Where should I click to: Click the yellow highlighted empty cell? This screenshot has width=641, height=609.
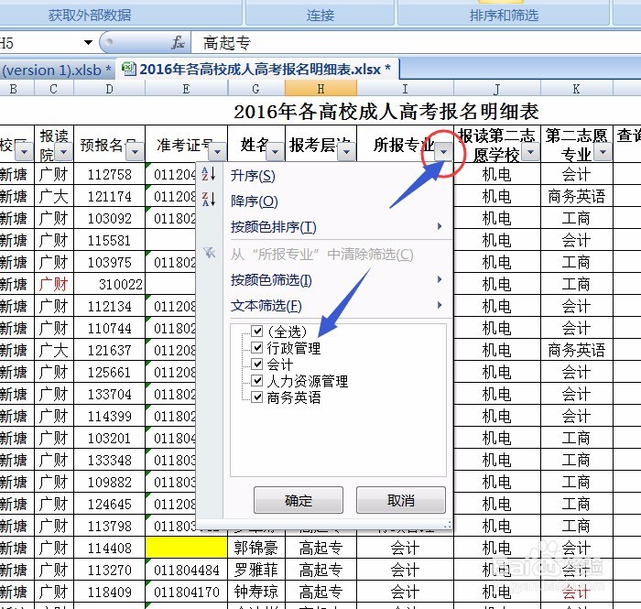(186, 548)
